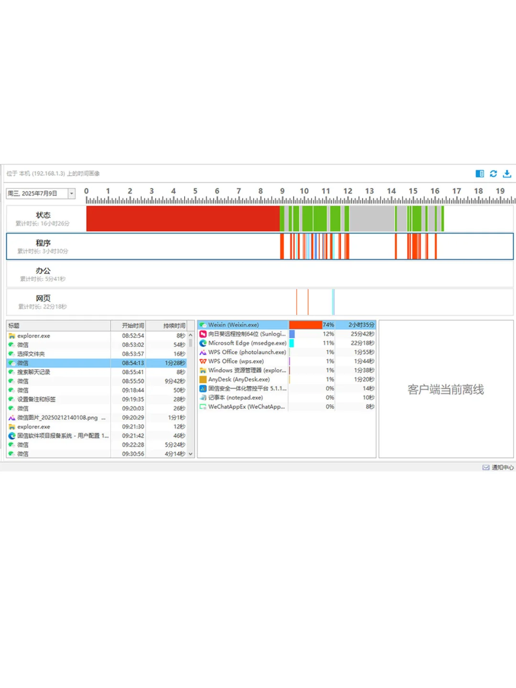Click the Windows 资源管理器 folder icon
The width and height of the screenshot is (516, 688).
pyautogui.click(x=203, y=370)
